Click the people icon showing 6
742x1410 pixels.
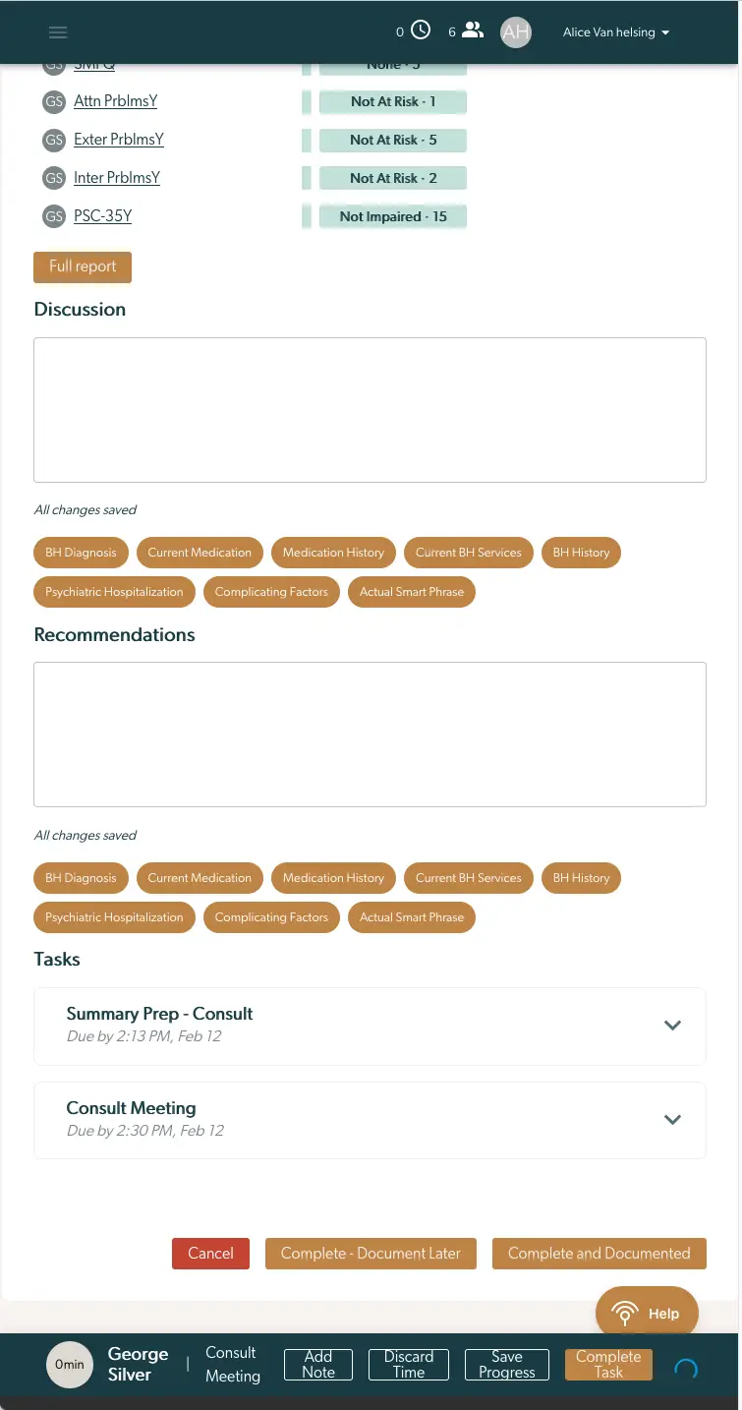[x=473, y=29]
